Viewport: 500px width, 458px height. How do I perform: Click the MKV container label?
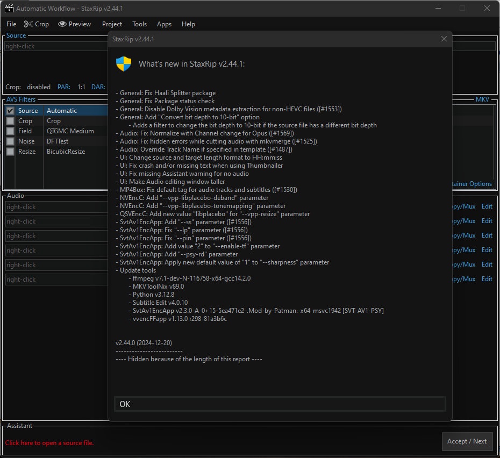pyautogui.click(x=482, y=99)
